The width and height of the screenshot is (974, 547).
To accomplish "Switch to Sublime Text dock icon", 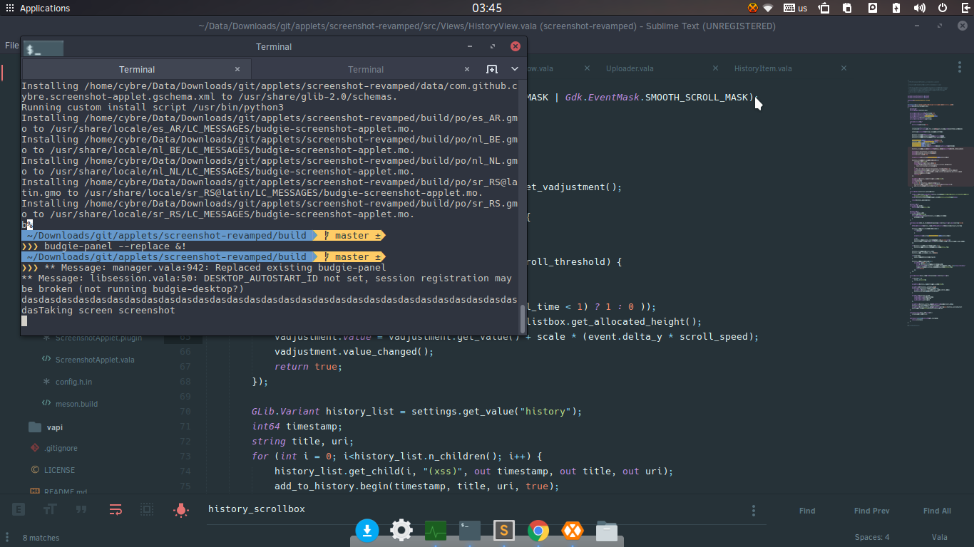I will pyautogui.click(x=504, y=530).
